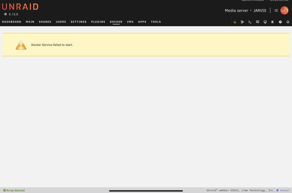292x193 pixels.
Task: Click the JARVIS server name
Action: [x=260, y=11]
